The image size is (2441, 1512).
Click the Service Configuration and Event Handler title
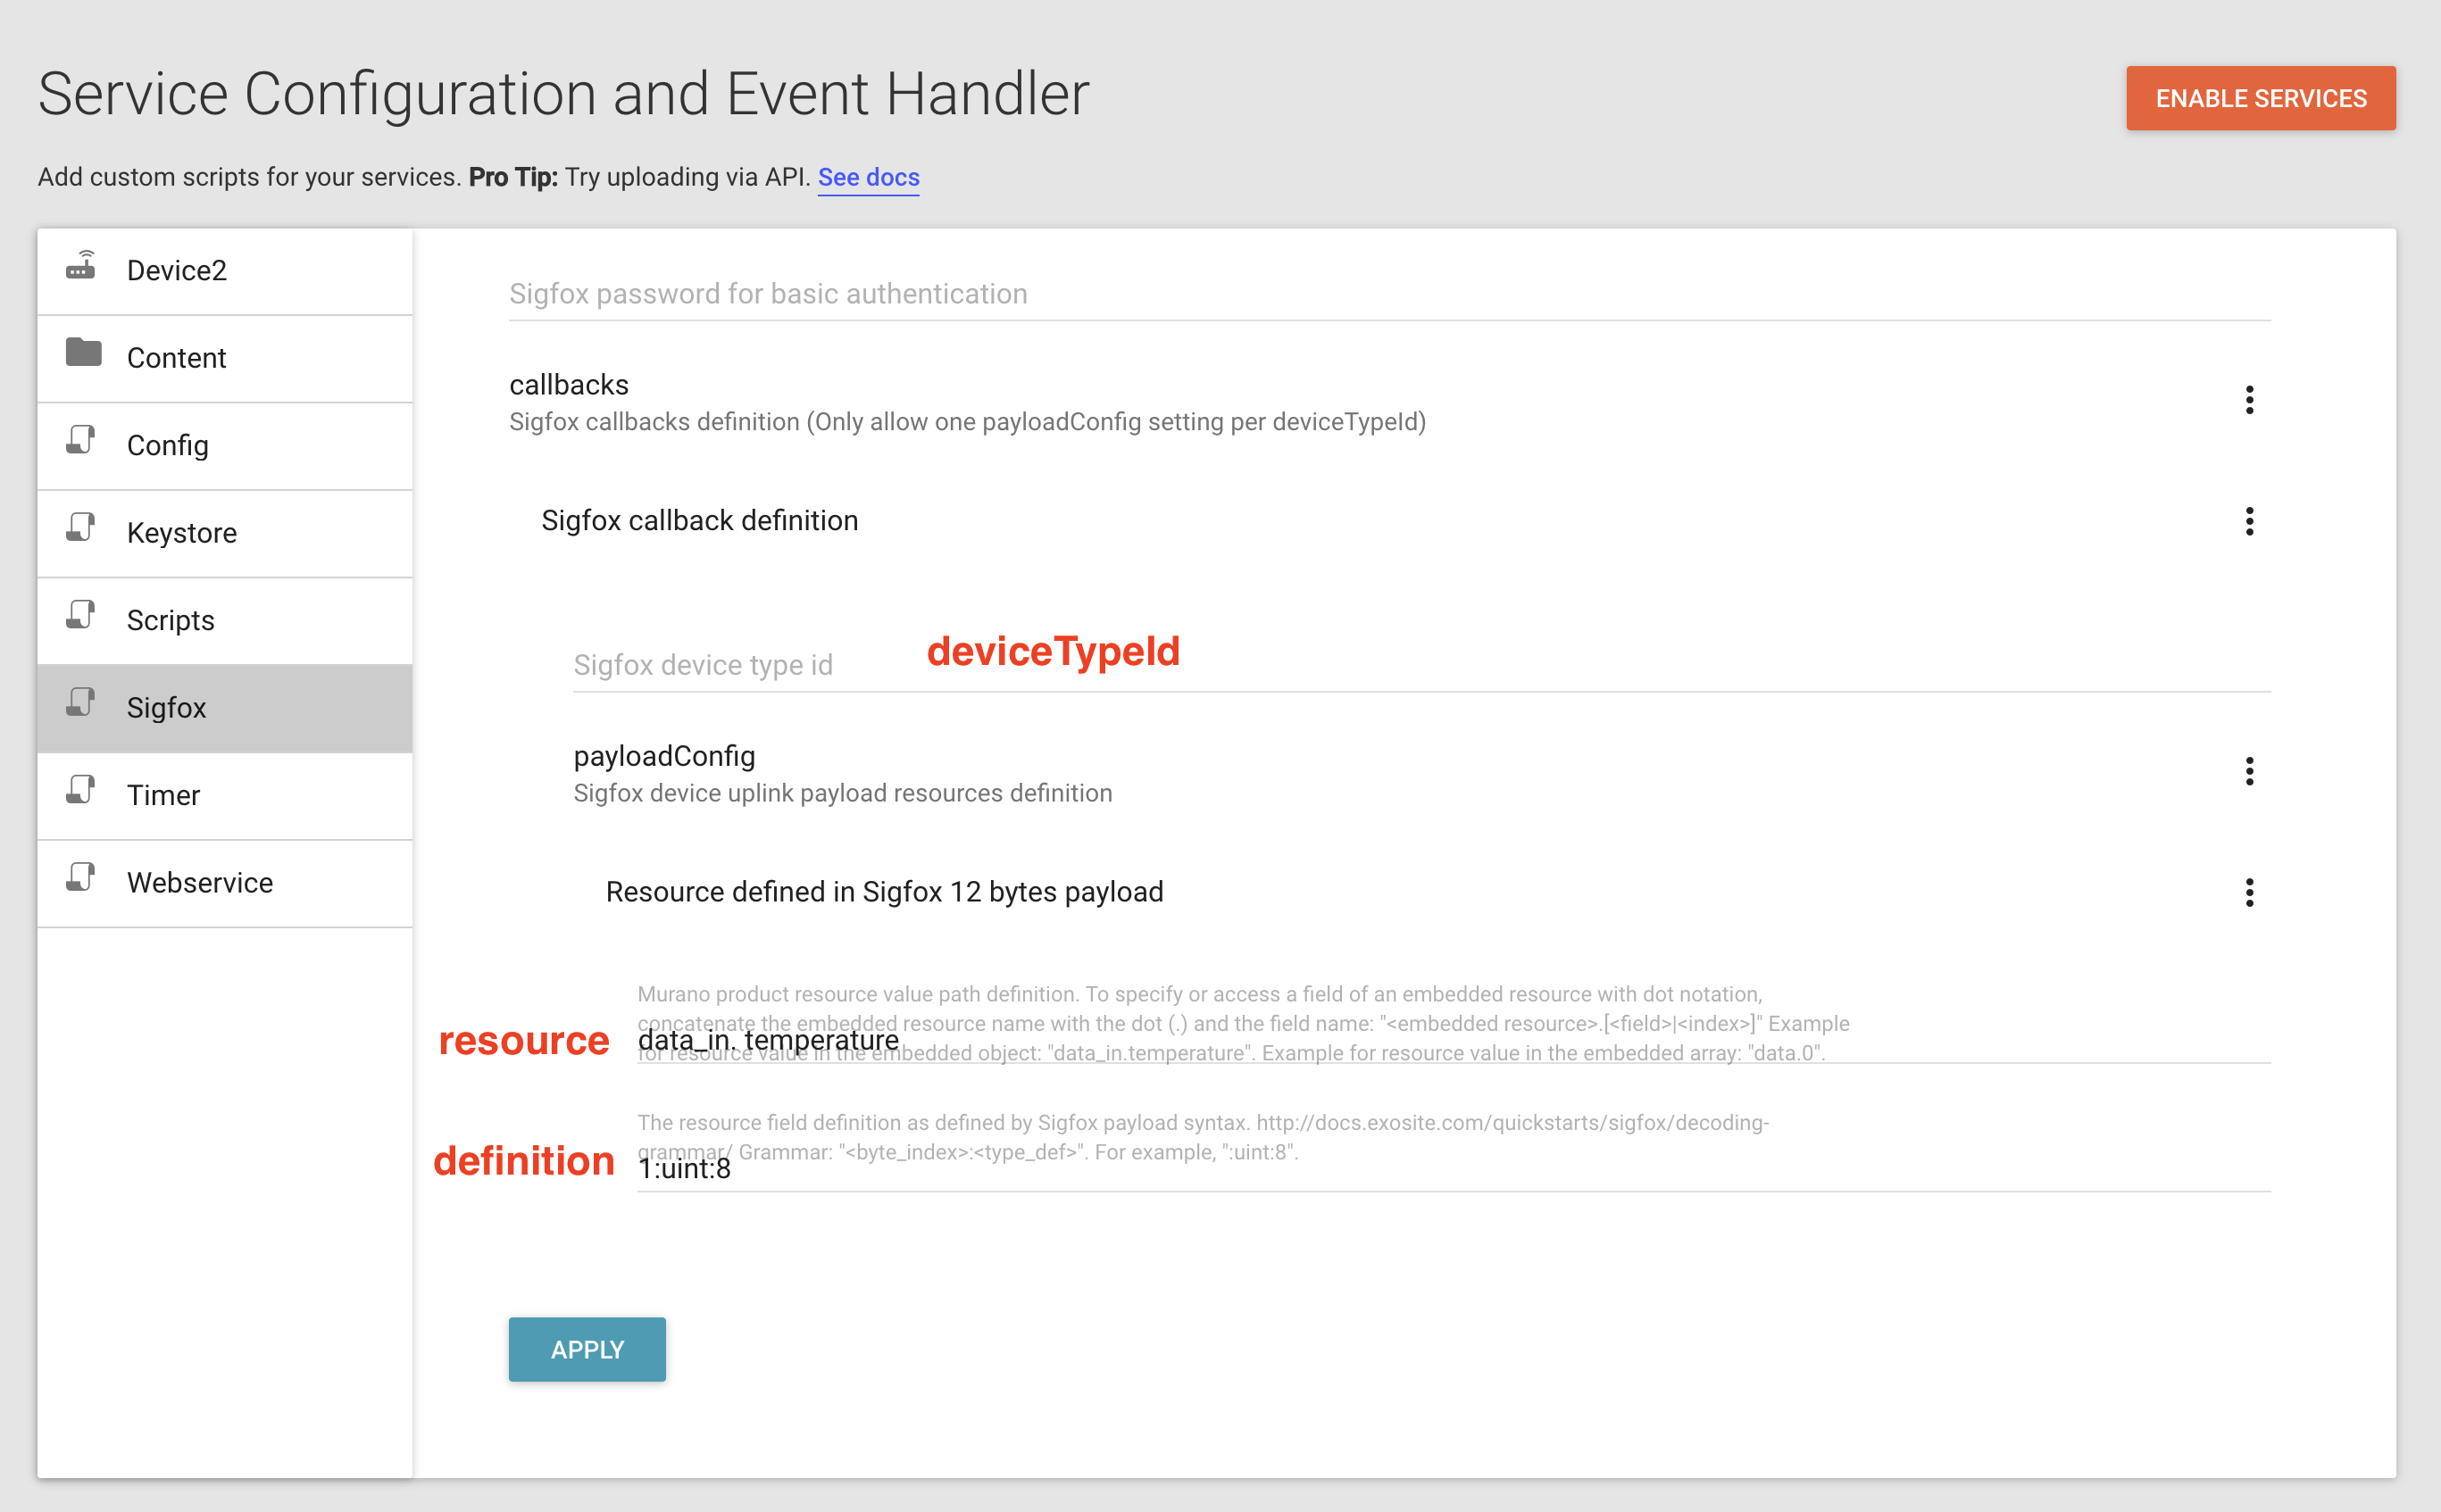click(563, 95)
